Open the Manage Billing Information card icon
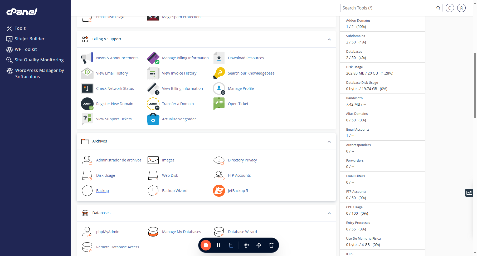Viewport: 477px width, 256px height. tap(153, 58)
